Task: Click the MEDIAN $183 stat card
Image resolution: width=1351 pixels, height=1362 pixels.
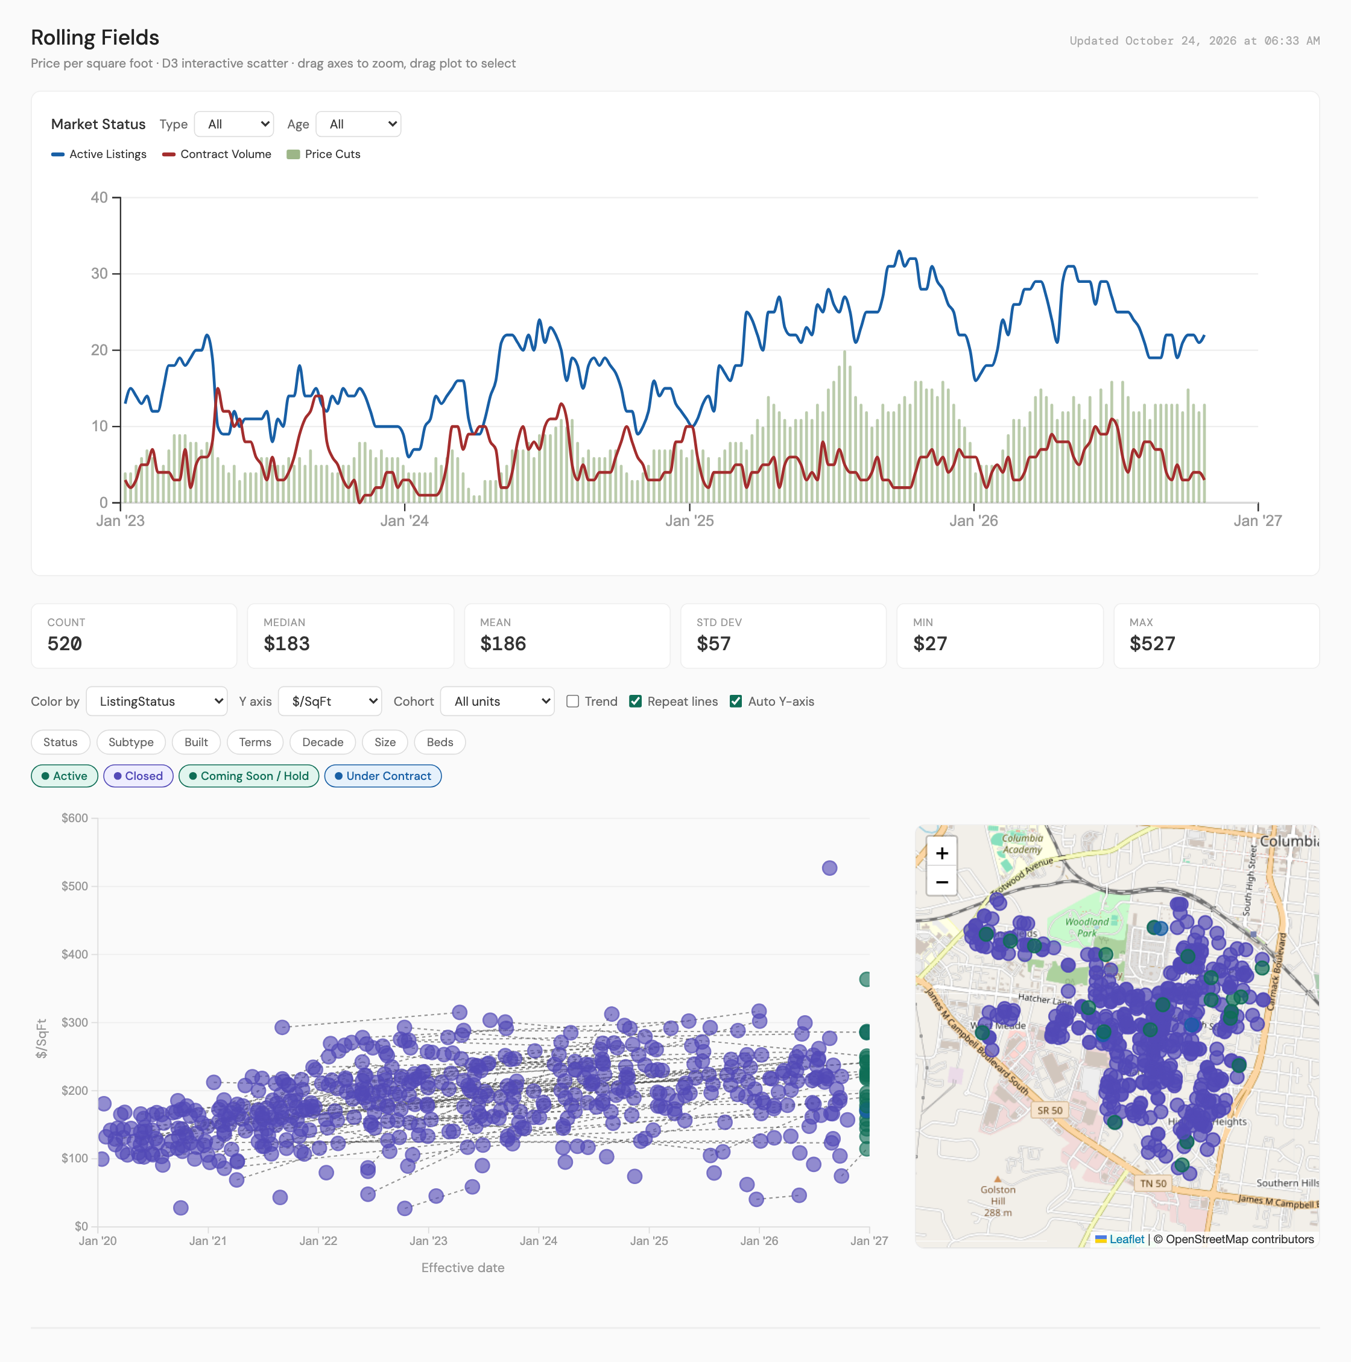Action: [x=350, y=636]
